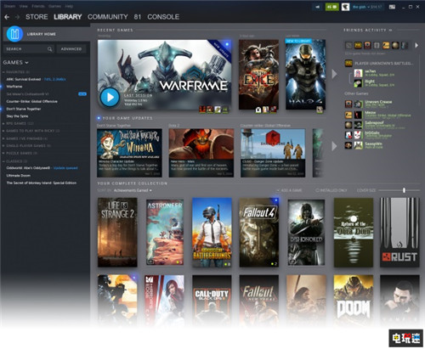Screen dimensions: 425x349
Task: Advance friends' game icons with arrow
Action: (x=416, y=45)
